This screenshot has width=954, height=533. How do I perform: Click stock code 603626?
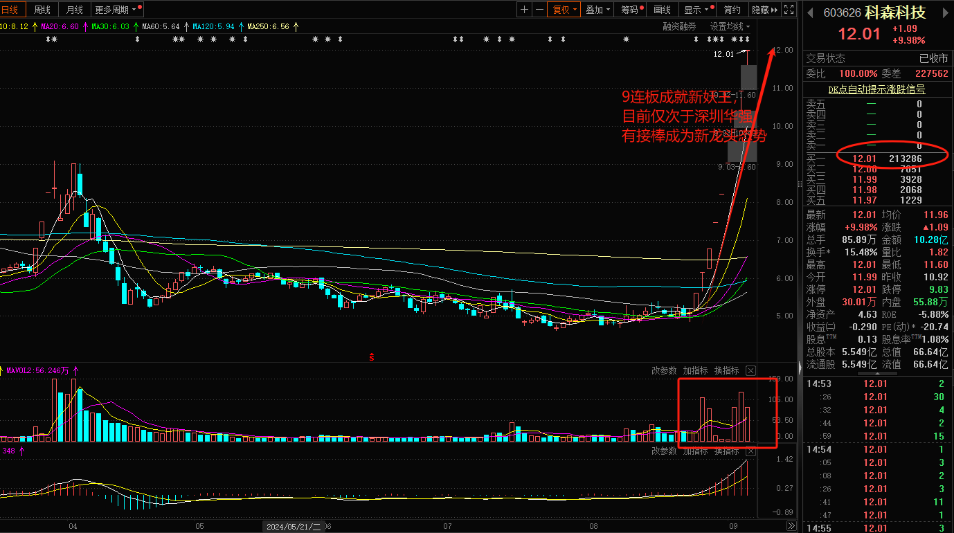[x=842, y=12]
